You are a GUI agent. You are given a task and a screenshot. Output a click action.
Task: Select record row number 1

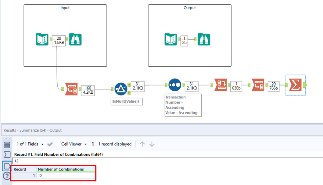coord(24,176)
